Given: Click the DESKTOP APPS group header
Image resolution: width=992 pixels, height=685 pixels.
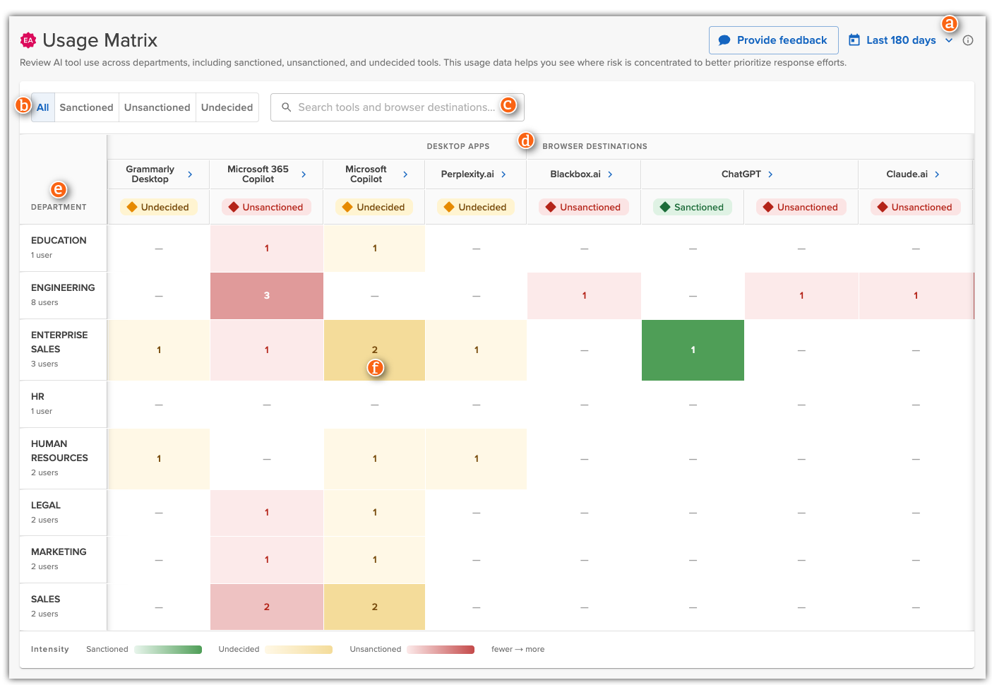Looking at the screenshot, I should [x=458, y=147].
